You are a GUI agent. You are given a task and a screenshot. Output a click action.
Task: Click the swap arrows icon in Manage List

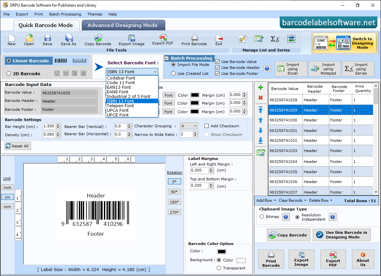point(291,39)
